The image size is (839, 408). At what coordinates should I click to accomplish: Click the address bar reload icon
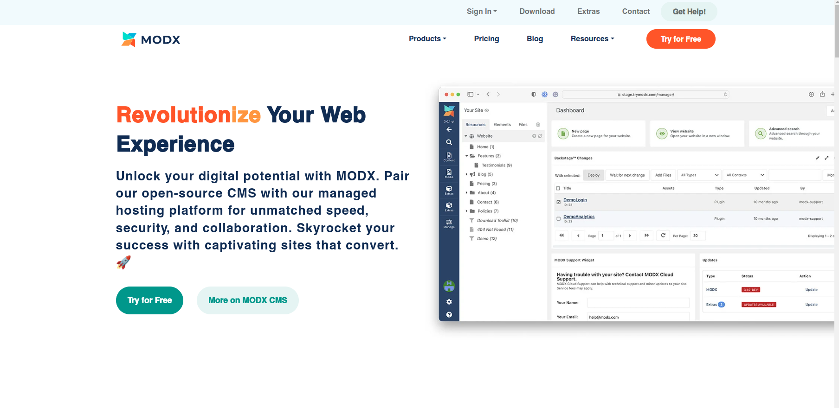click(725, 95)
